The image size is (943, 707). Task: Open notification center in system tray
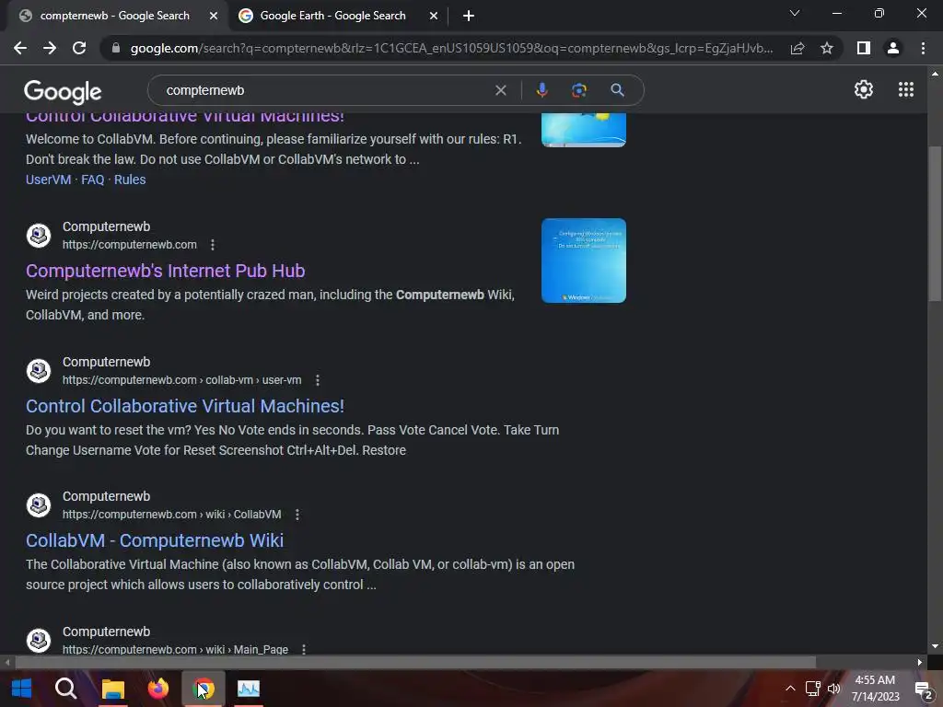pyautogui.click(x=923, y=689)
